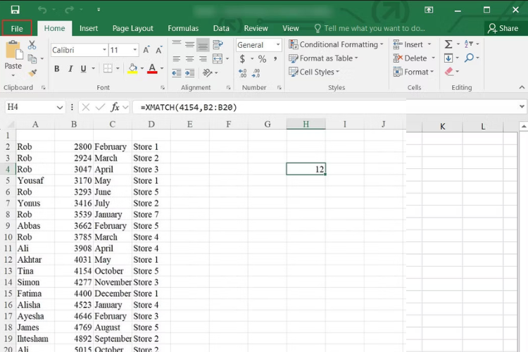Click Insert in the Cells group
This screenshot has width=528, height=352.
pyautogui.click(x=412, y=44)
